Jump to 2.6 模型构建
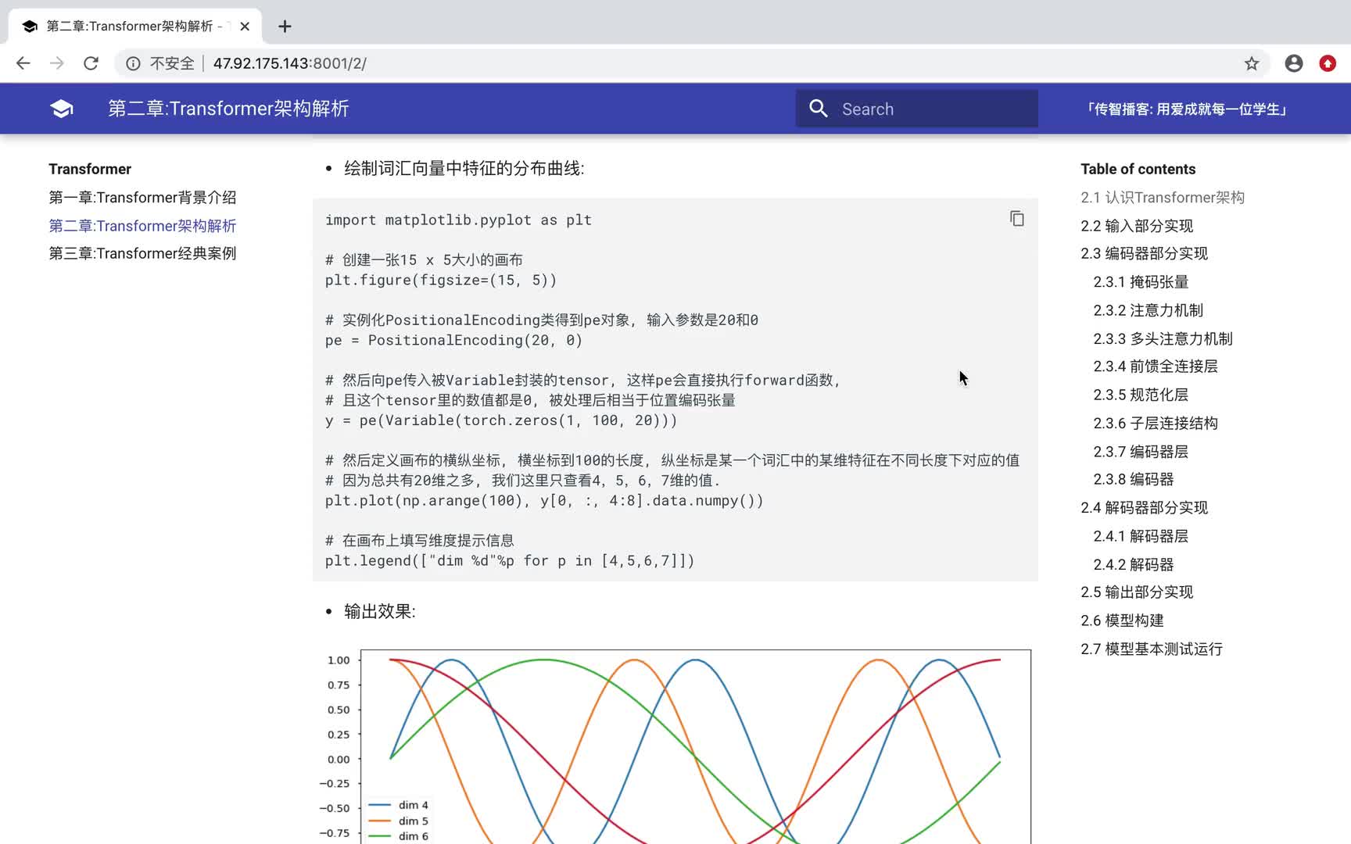The image size is (1351, 844). 1122,620
